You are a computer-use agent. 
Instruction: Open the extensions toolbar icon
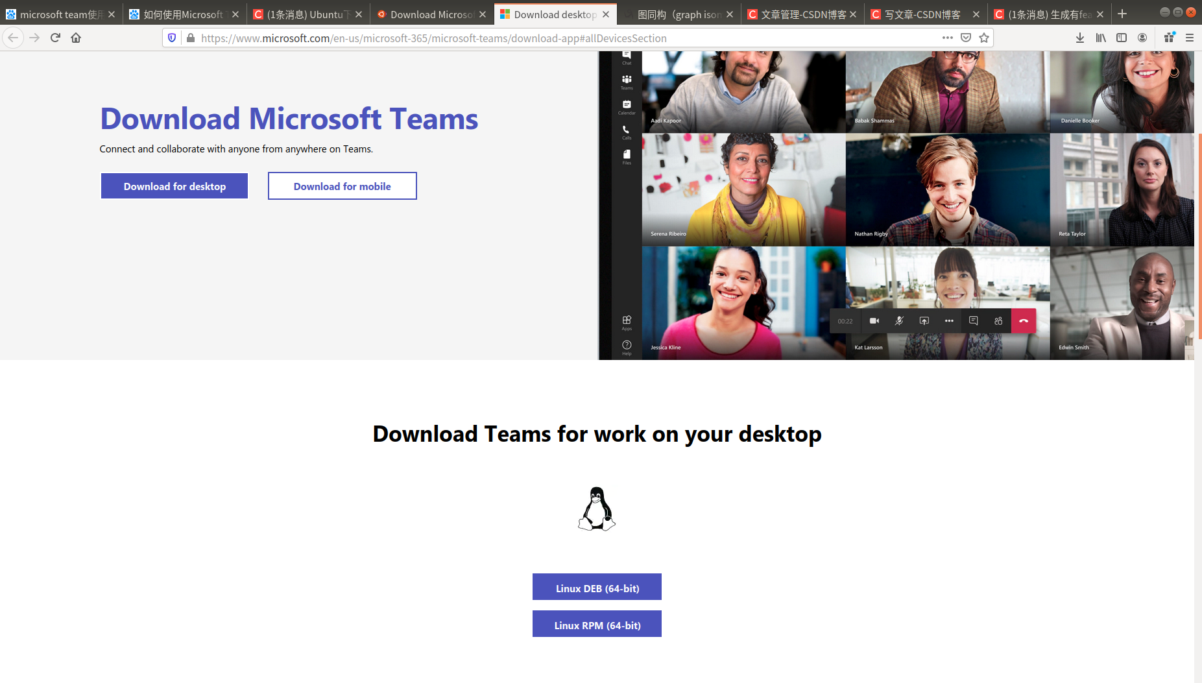pyautogui.click(x=1170, y=38)
